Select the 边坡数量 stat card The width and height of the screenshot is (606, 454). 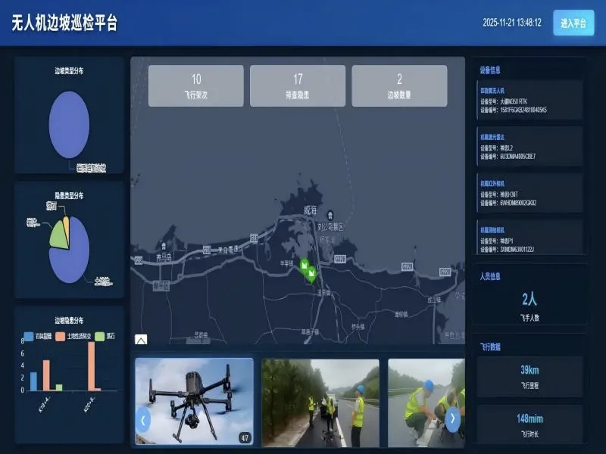(x=399, y=86)
